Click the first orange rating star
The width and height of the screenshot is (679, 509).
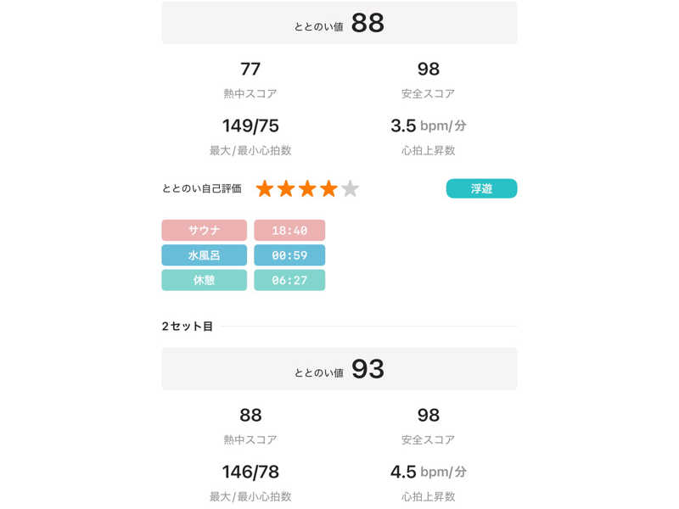265,188
